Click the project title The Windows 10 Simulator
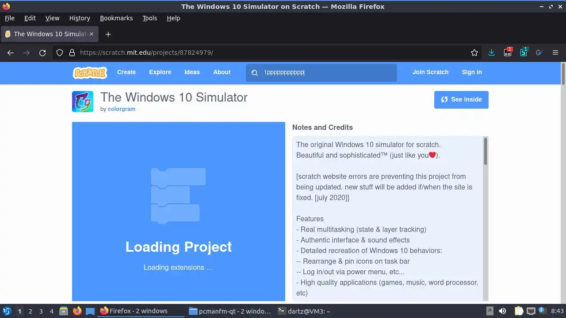The height and width of the screenshot is (318, 566). tap(174, 97)
